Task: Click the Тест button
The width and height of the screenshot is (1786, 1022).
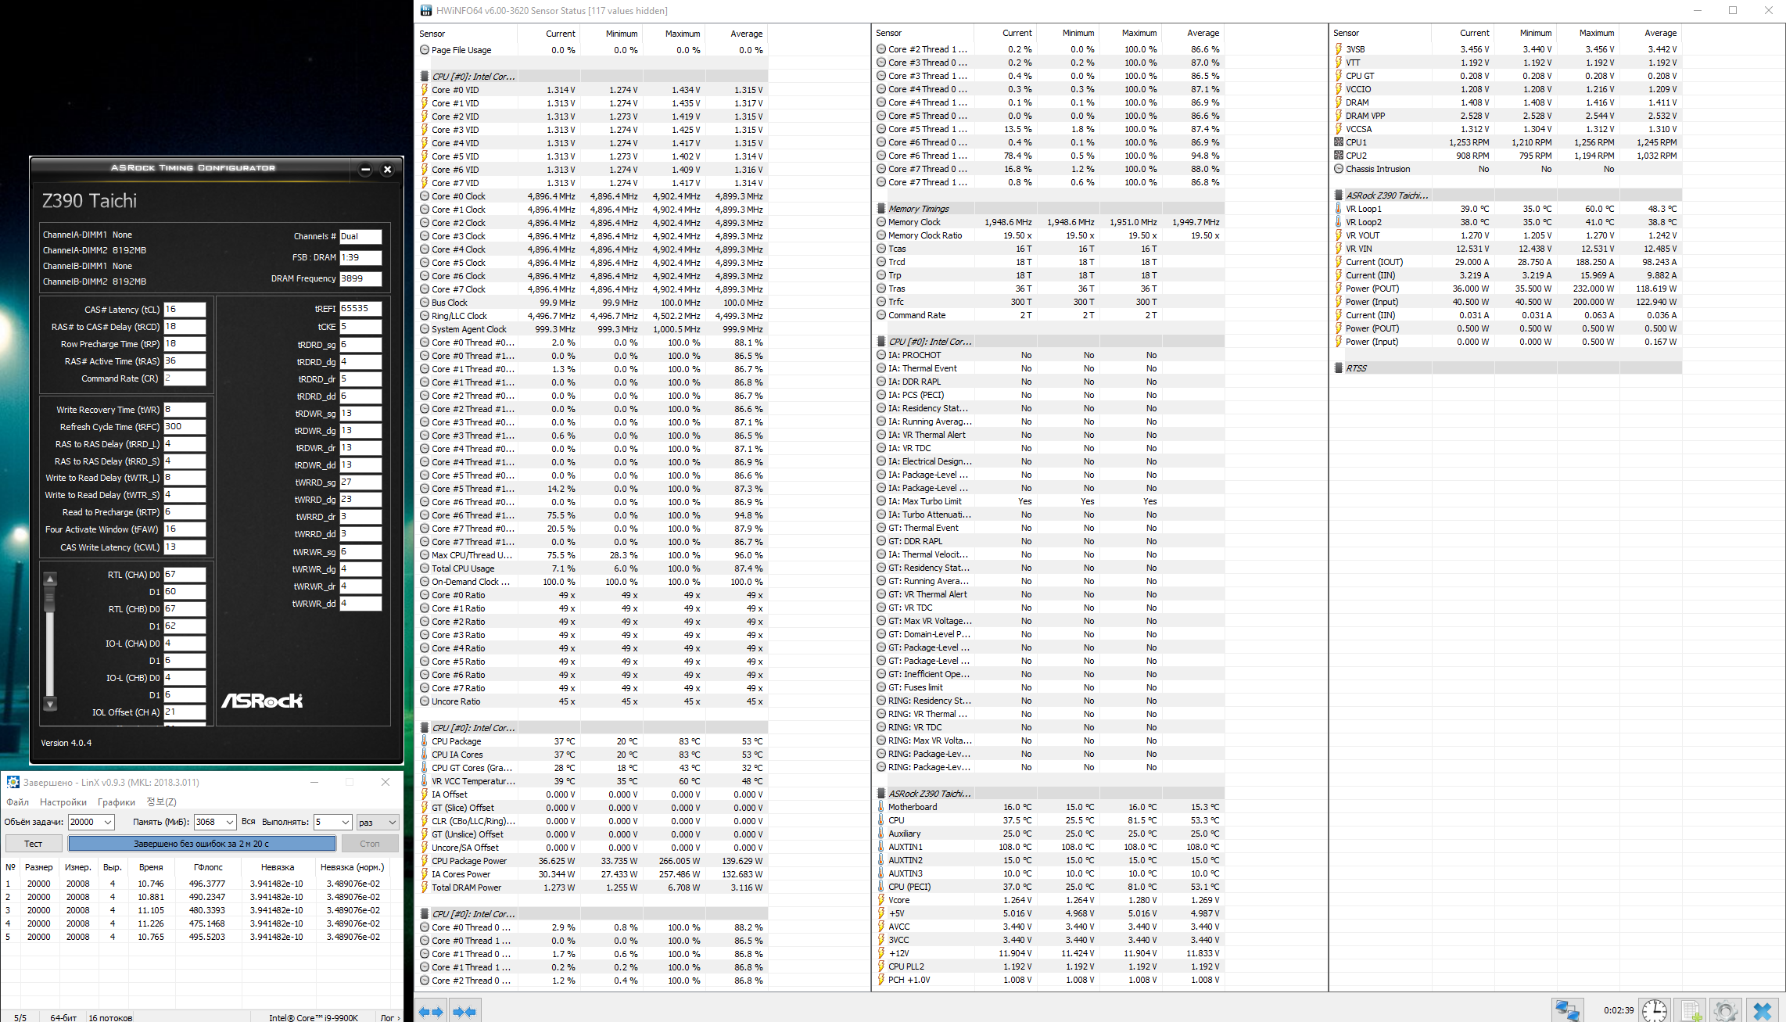Action: tap(33, 844)
